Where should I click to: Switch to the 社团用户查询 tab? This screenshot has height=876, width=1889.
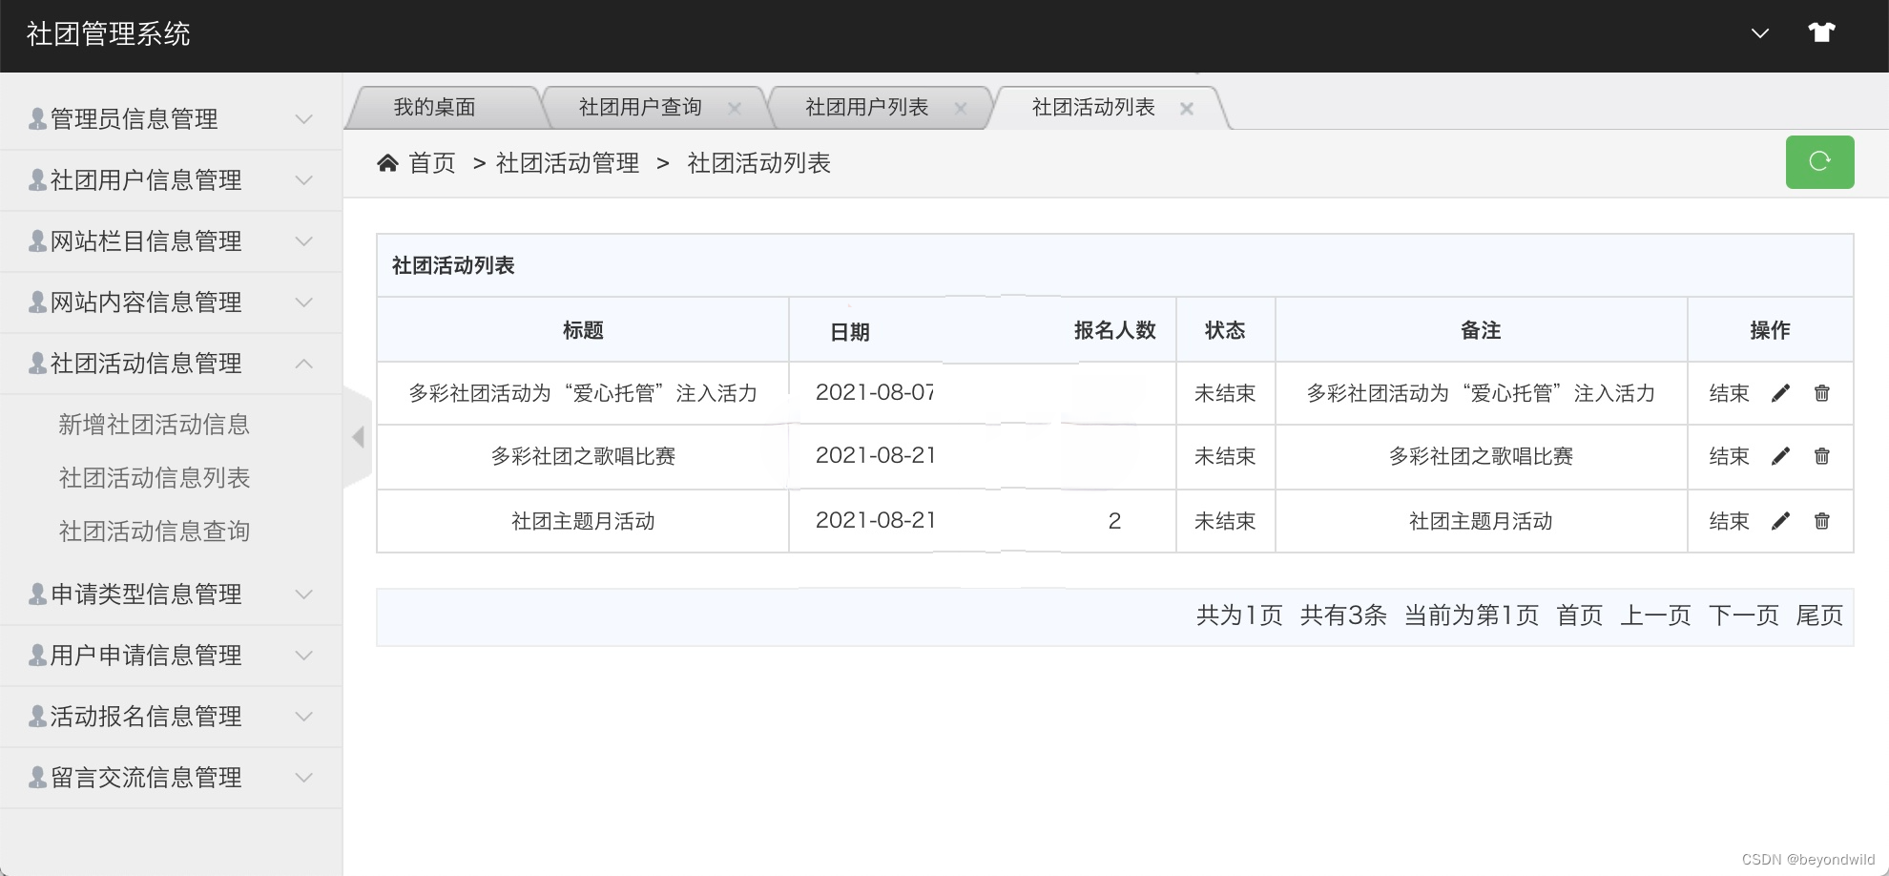(x=638, y=107)
